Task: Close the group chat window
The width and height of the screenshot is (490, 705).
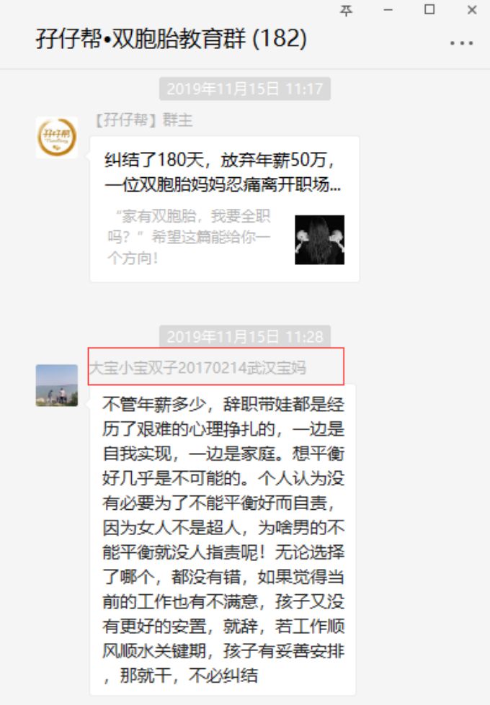Action: (x=471, y=10)
